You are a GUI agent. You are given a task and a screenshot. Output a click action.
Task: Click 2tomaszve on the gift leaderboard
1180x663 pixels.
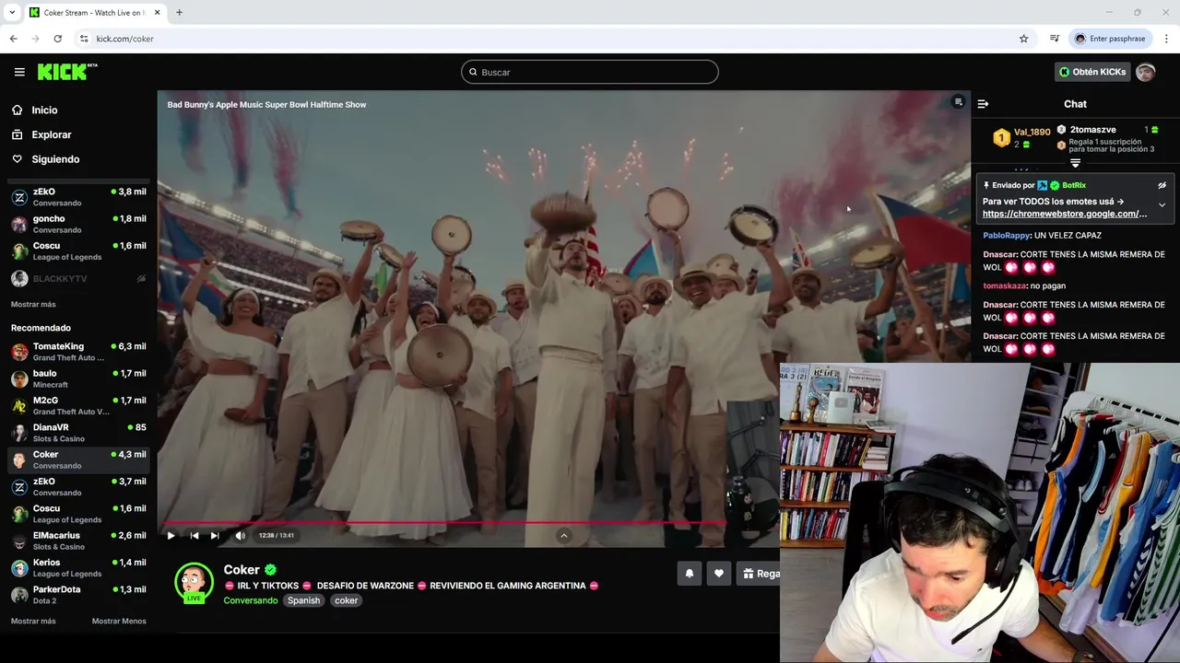(x=1092, y=130)
